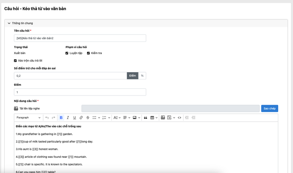Toggle Xáo trộn câu trả lời checkbox
This screenshot has height=173, width=293.
point(15,61)
